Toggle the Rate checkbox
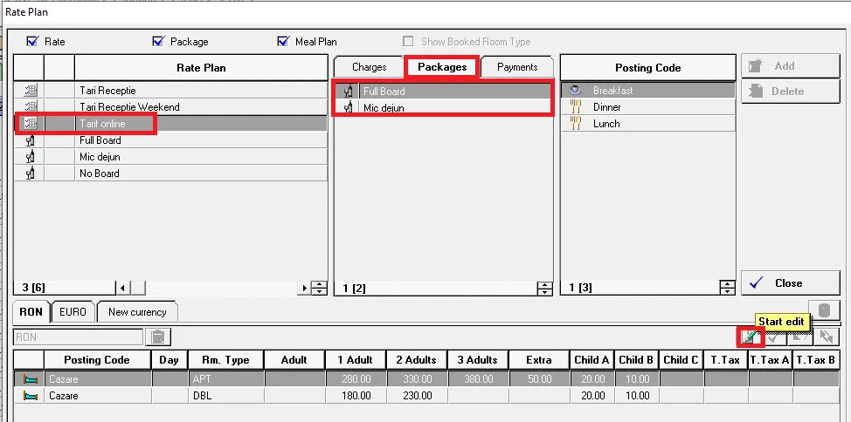 tap(32, 41)
